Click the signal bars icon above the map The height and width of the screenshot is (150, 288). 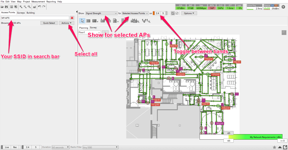[x=284, y=33]
